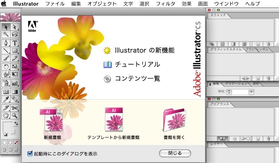Open the 選択 menu

pyautogui.click(x=144, y=4)
